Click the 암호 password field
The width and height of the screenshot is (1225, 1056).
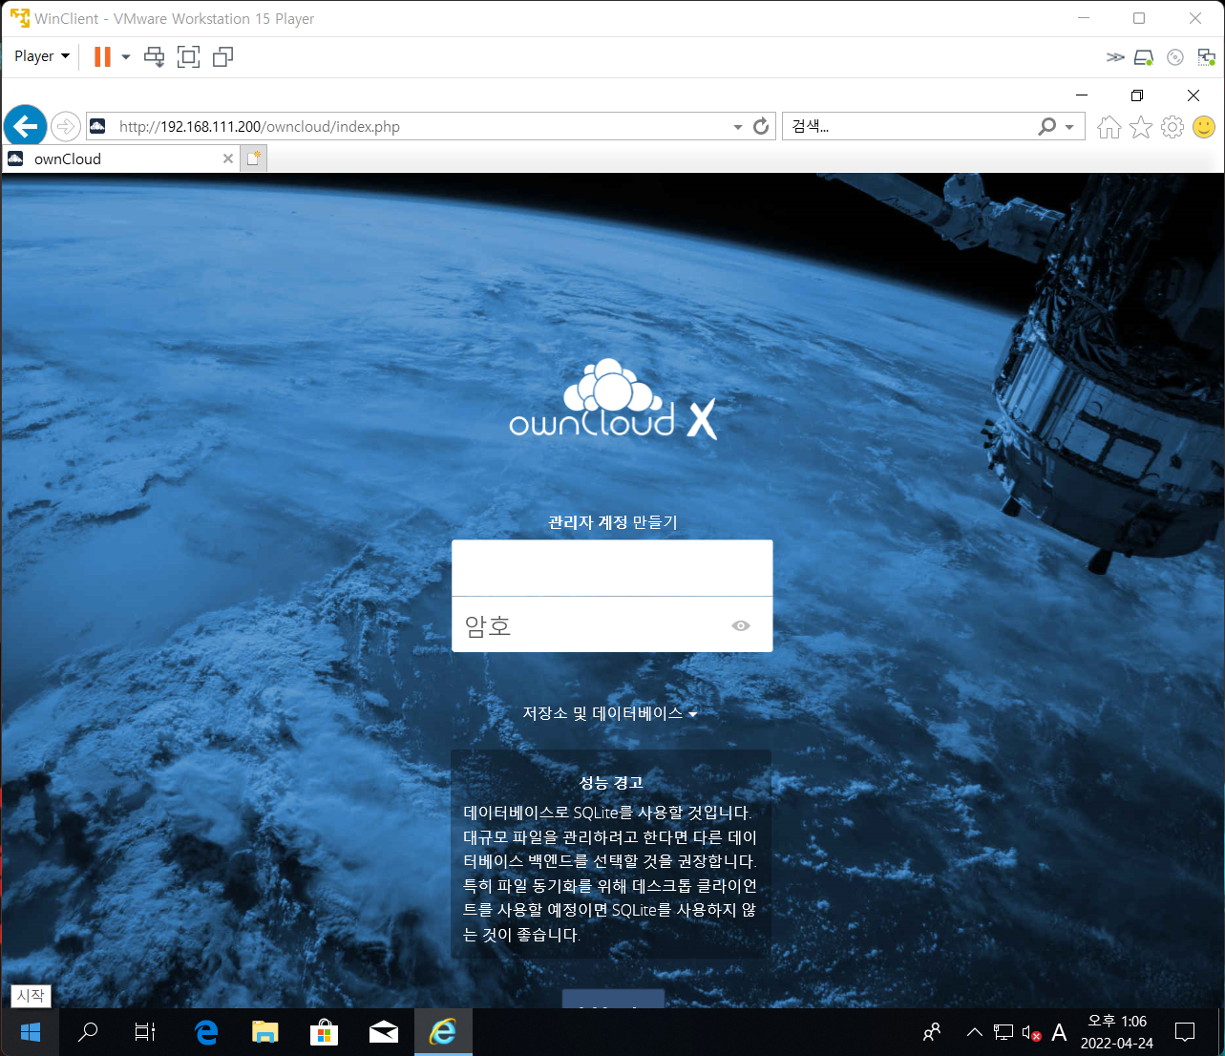click(612, 624)
